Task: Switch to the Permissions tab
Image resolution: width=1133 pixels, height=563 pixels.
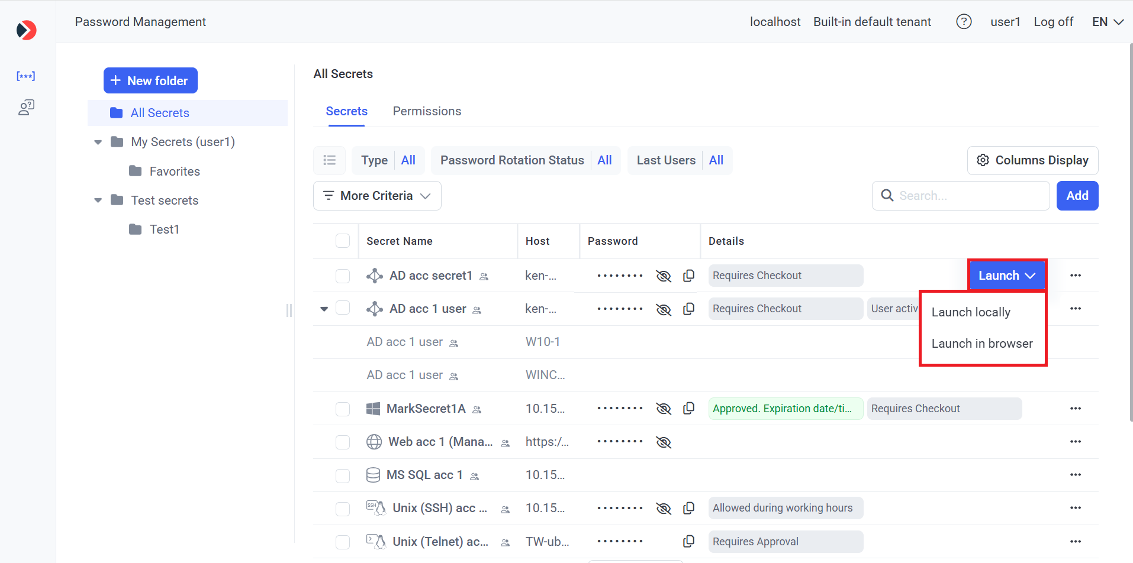Action: pyautogui.click(x=427, y=111)
